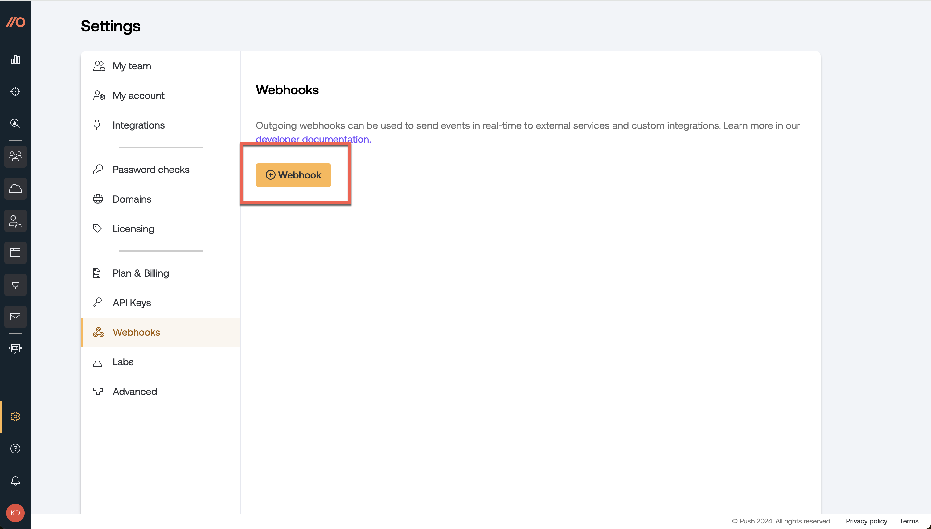931x529 pixels.
Task: Open the employees group sidebar icon
Action: 15,157
